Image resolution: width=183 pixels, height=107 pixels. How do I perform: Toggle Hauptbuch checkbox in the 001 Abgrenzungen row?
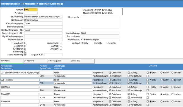(x=110, y=73)
